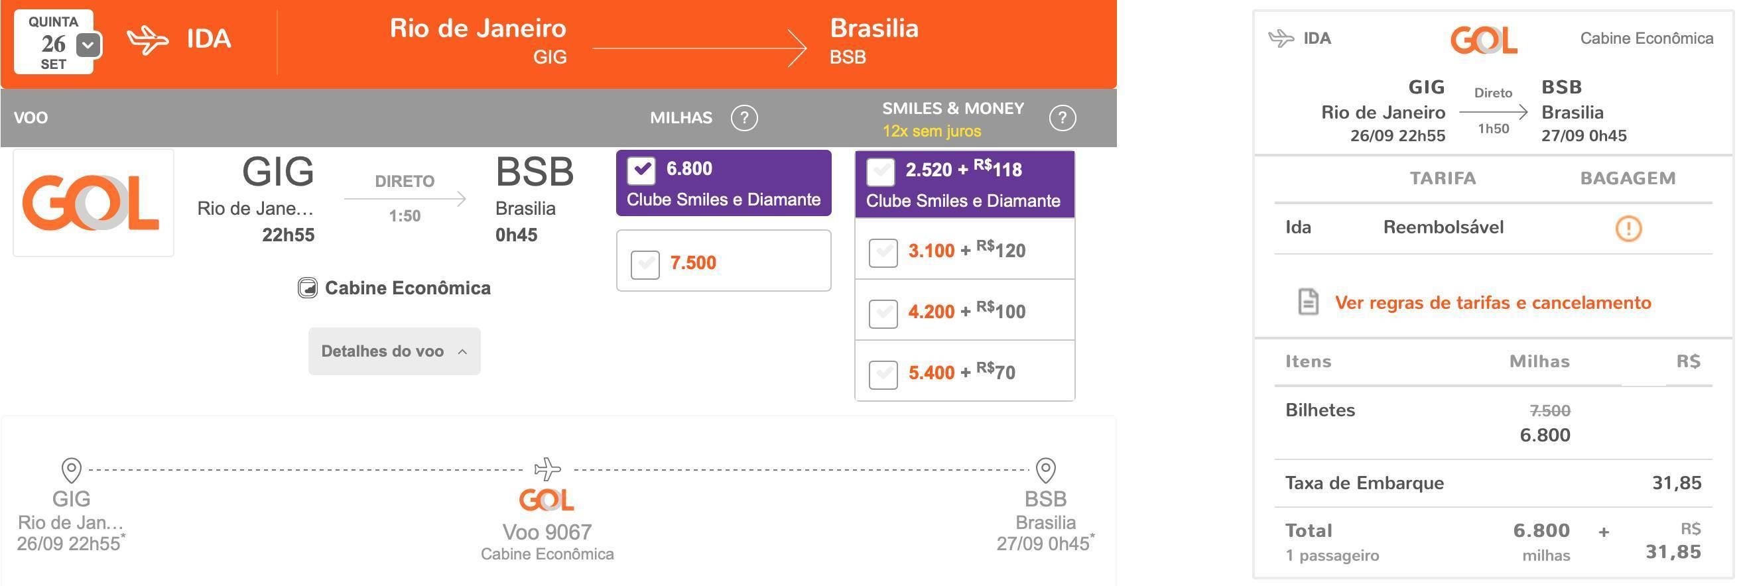The height and width of the screenshot is (586, 1743).
Task: Click the BSB destination location pin icon
Action: (1045, 469)
